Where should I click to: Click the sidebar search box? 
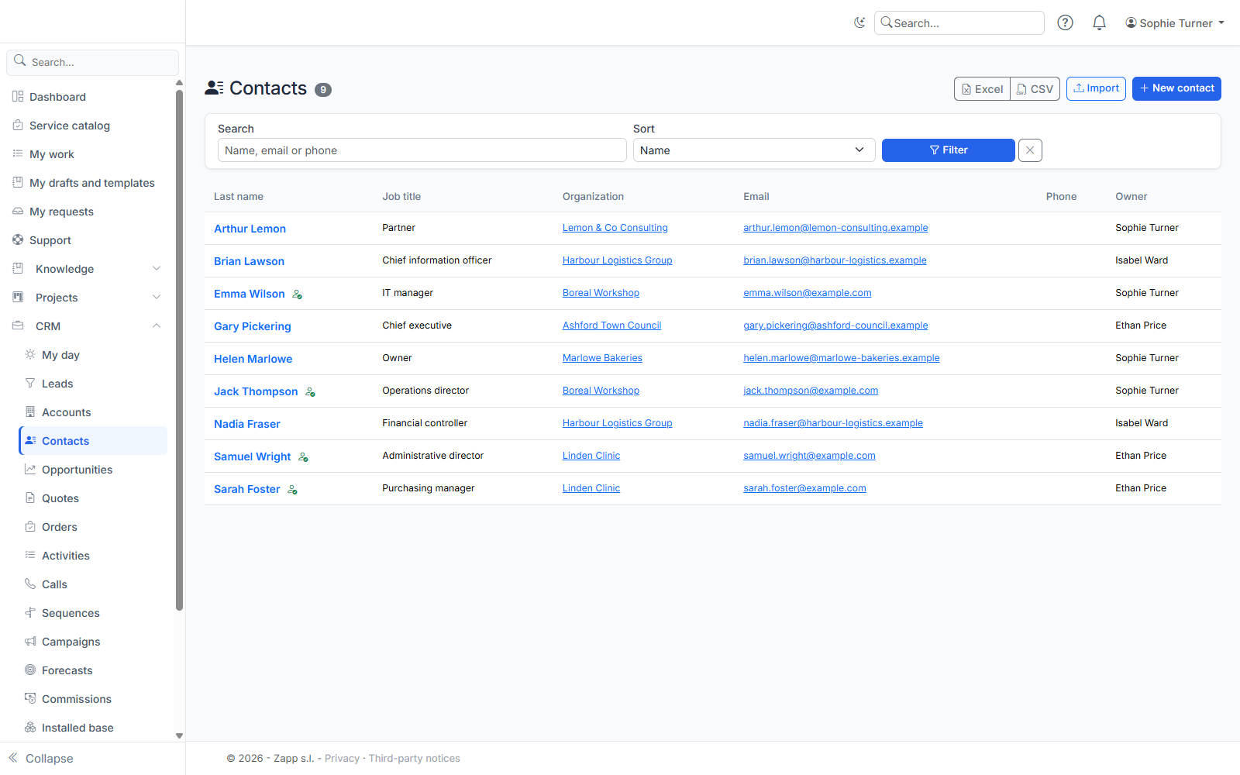point(93,62)
